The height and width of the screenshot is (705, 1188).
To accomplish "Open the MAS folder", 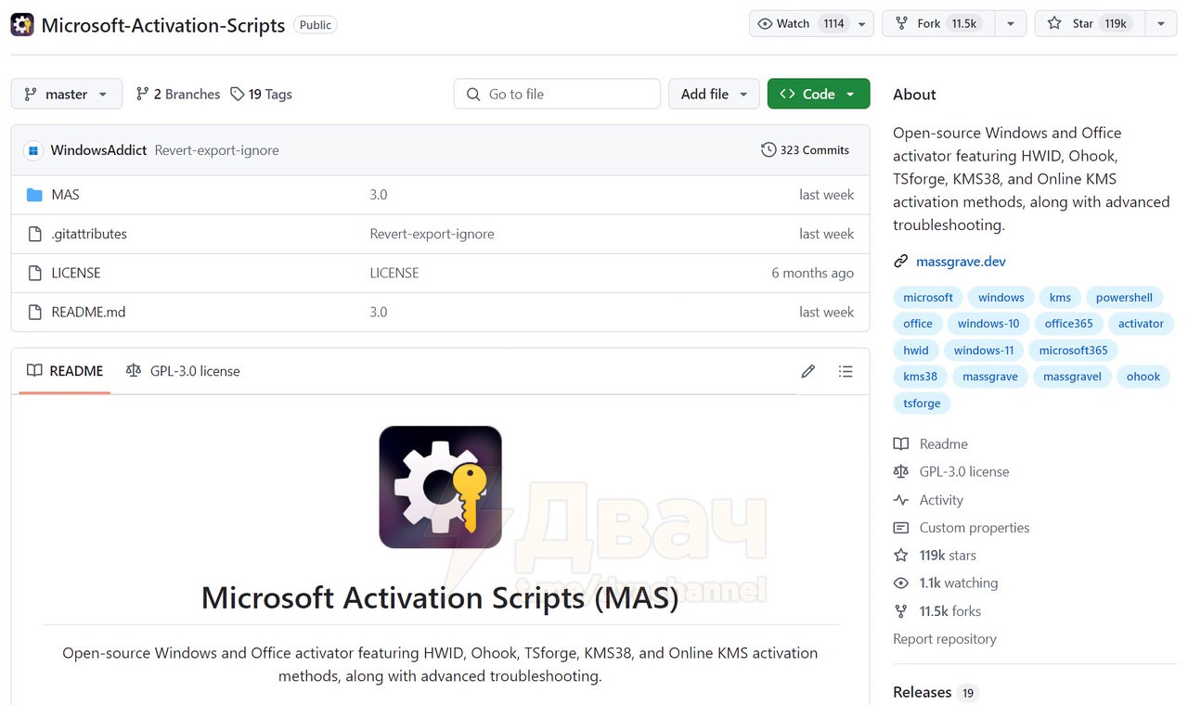I will pos(65,195).
